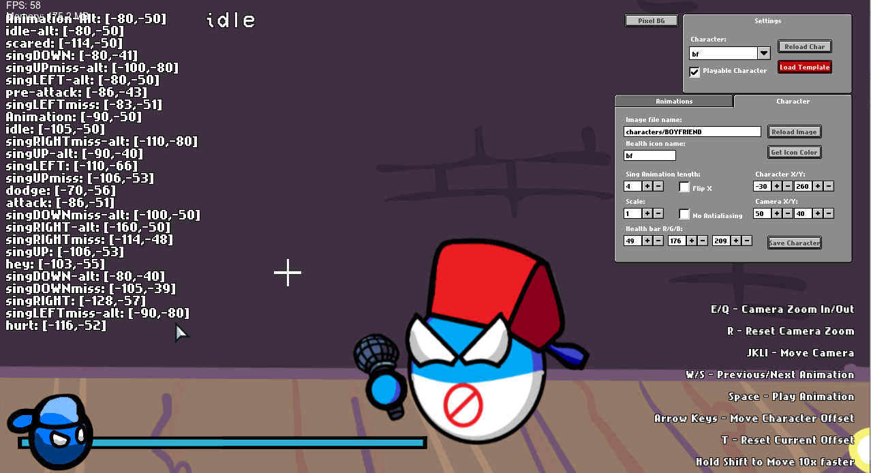Image resolution: width=871 pixels, height=473 pixels.
Task: Click the 'Space - Play Animation' hint text
Action: click(791, 397)
